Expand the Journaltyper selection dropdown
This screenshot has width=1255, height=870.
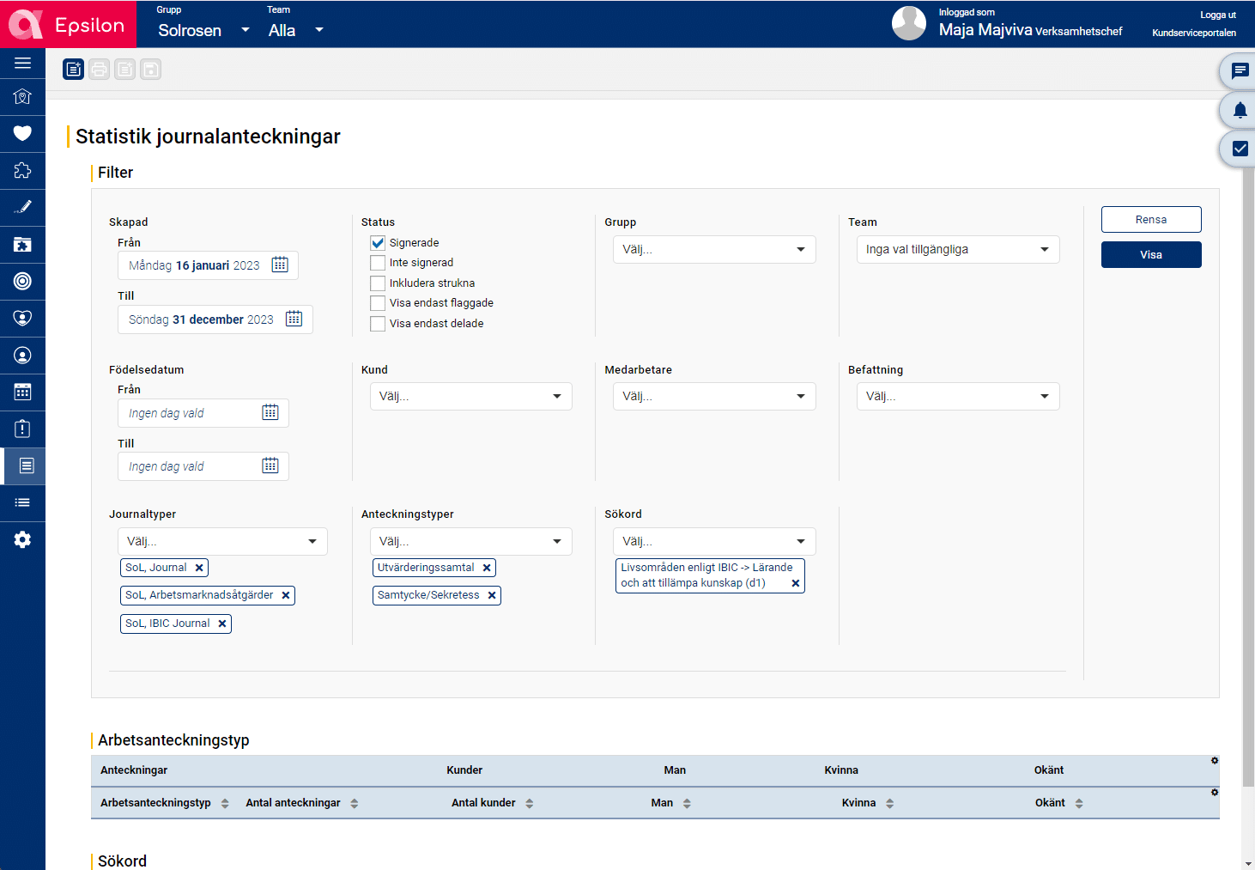tap(222, 541)
